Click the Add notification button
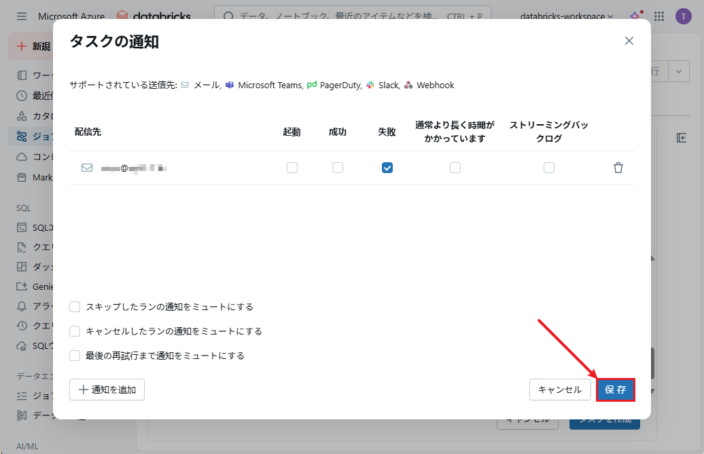The image size is (704, 454). click(107, 390)
